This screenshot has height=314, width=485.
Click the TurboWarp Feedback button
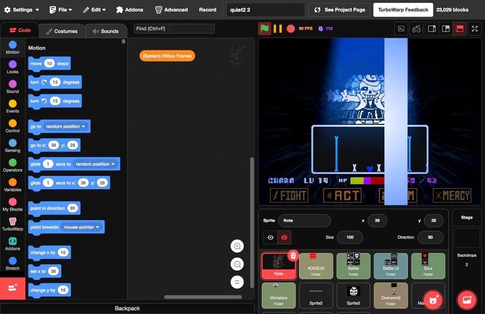coord(403,10)
